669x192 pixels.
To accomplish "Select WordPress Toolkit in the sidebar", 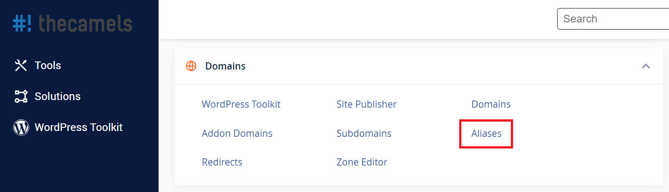I will tap(79, 127).
